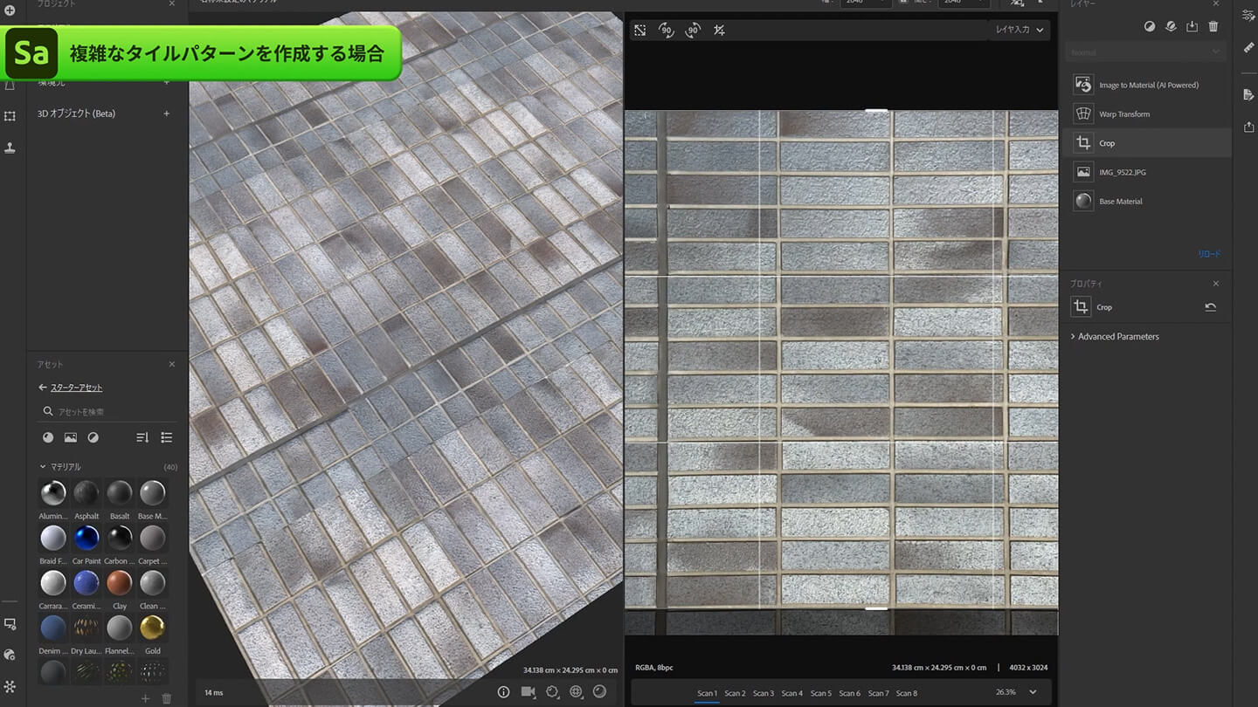
Task: Click the selection frame icon in left bar
Action: [10, 116]
